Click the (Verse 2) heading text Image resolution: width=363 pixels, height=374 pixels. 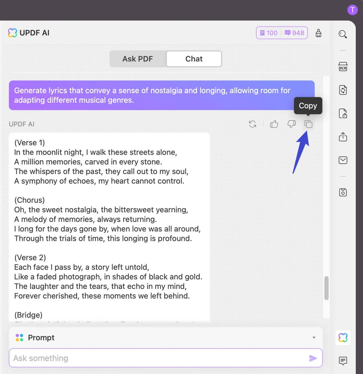pos(30,257)
